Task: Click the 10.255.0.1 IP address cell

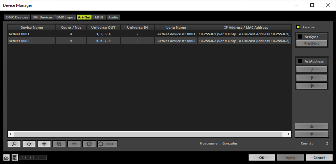Action: pyautogui.click(x=244, y=34)
